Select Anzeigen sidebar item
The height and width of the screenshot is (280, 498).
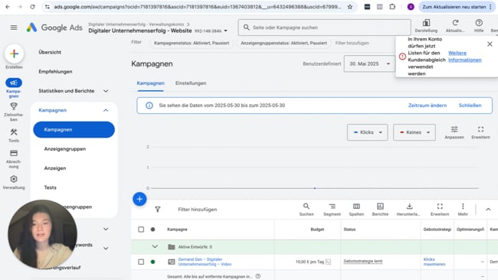(x=55, y=168)
